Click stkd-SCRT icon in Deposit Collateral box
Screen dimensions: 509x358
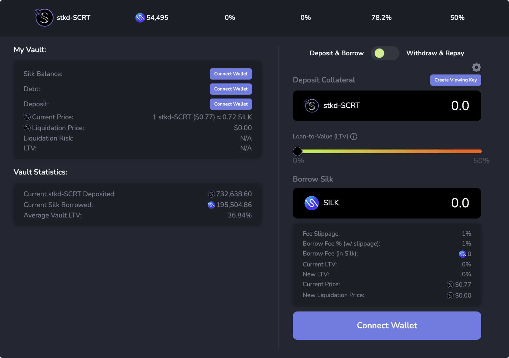[311, 106]
